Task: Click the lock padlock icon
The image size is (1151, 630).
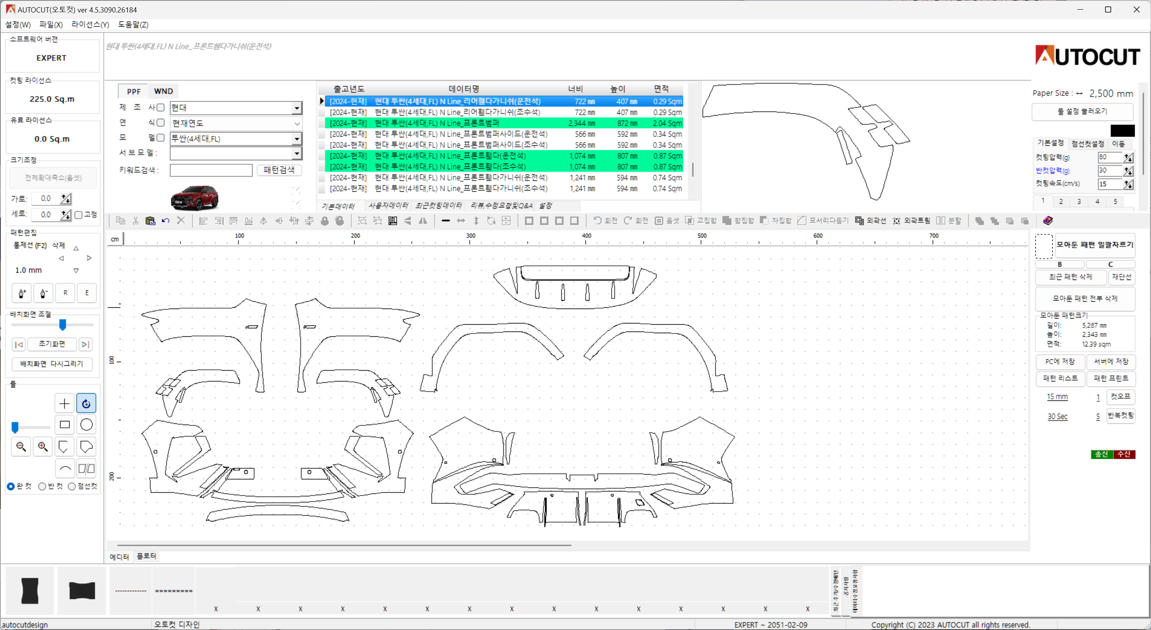Action: (325, 221)
